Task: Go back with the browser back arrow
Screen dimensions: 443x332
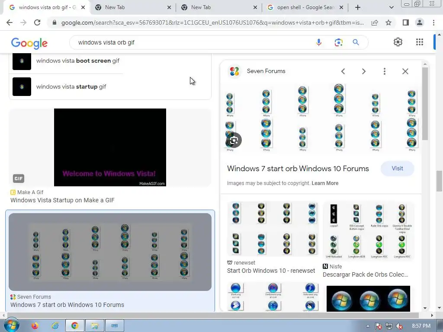Action: tap(10, 22)
